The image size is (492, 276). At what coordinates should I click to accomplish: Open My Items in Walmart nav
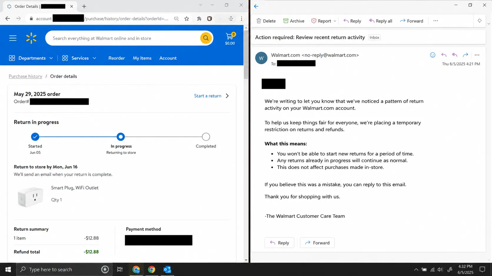click(142, 58)
